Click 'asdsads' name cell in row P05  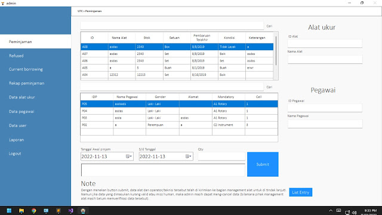point(130,104)
